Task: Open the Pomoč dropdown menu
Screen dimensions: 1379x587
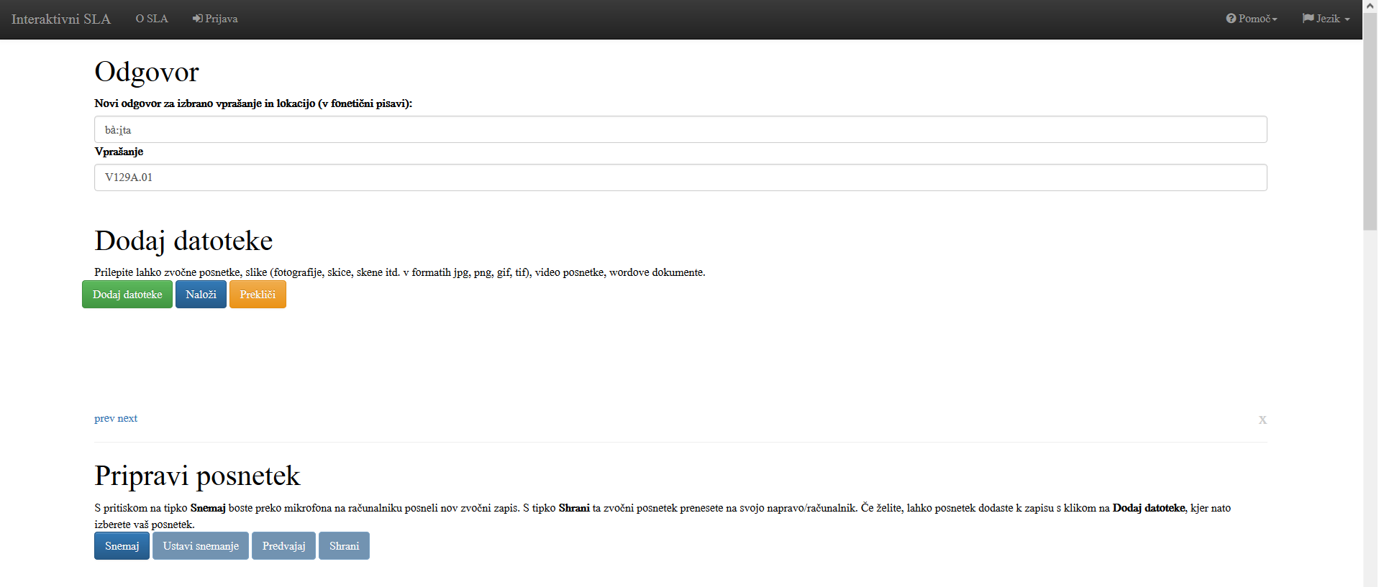Action: point(1252,19)
